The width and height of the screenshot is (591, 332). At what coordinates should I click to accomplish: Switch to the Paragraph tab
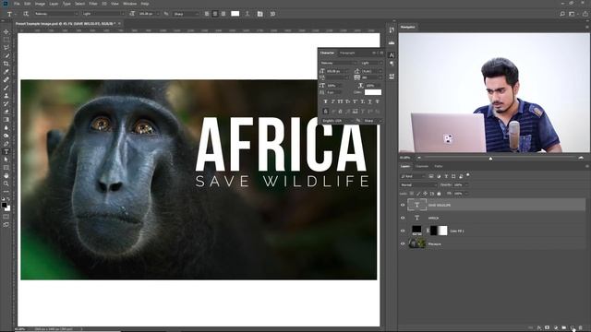tap(347, 53)
